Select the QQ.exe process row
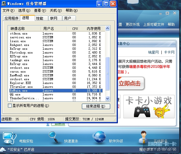This screenshot has height=154, width=181. (56, 94)
